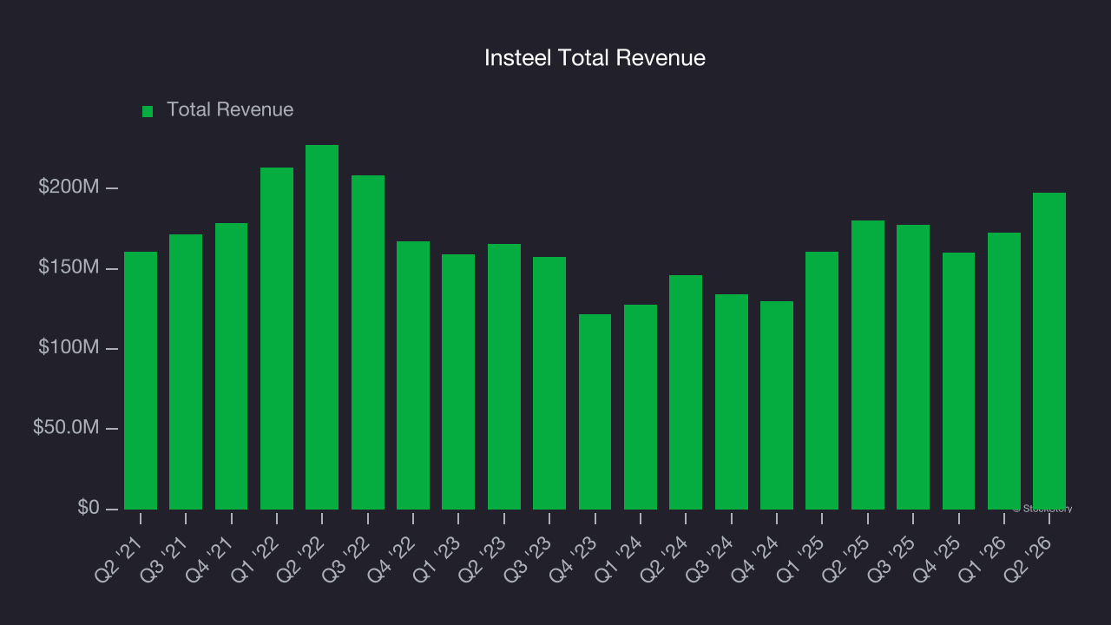
Task: Click the bar for Q1 '24 revenue
Action: [x=641, y=407]
